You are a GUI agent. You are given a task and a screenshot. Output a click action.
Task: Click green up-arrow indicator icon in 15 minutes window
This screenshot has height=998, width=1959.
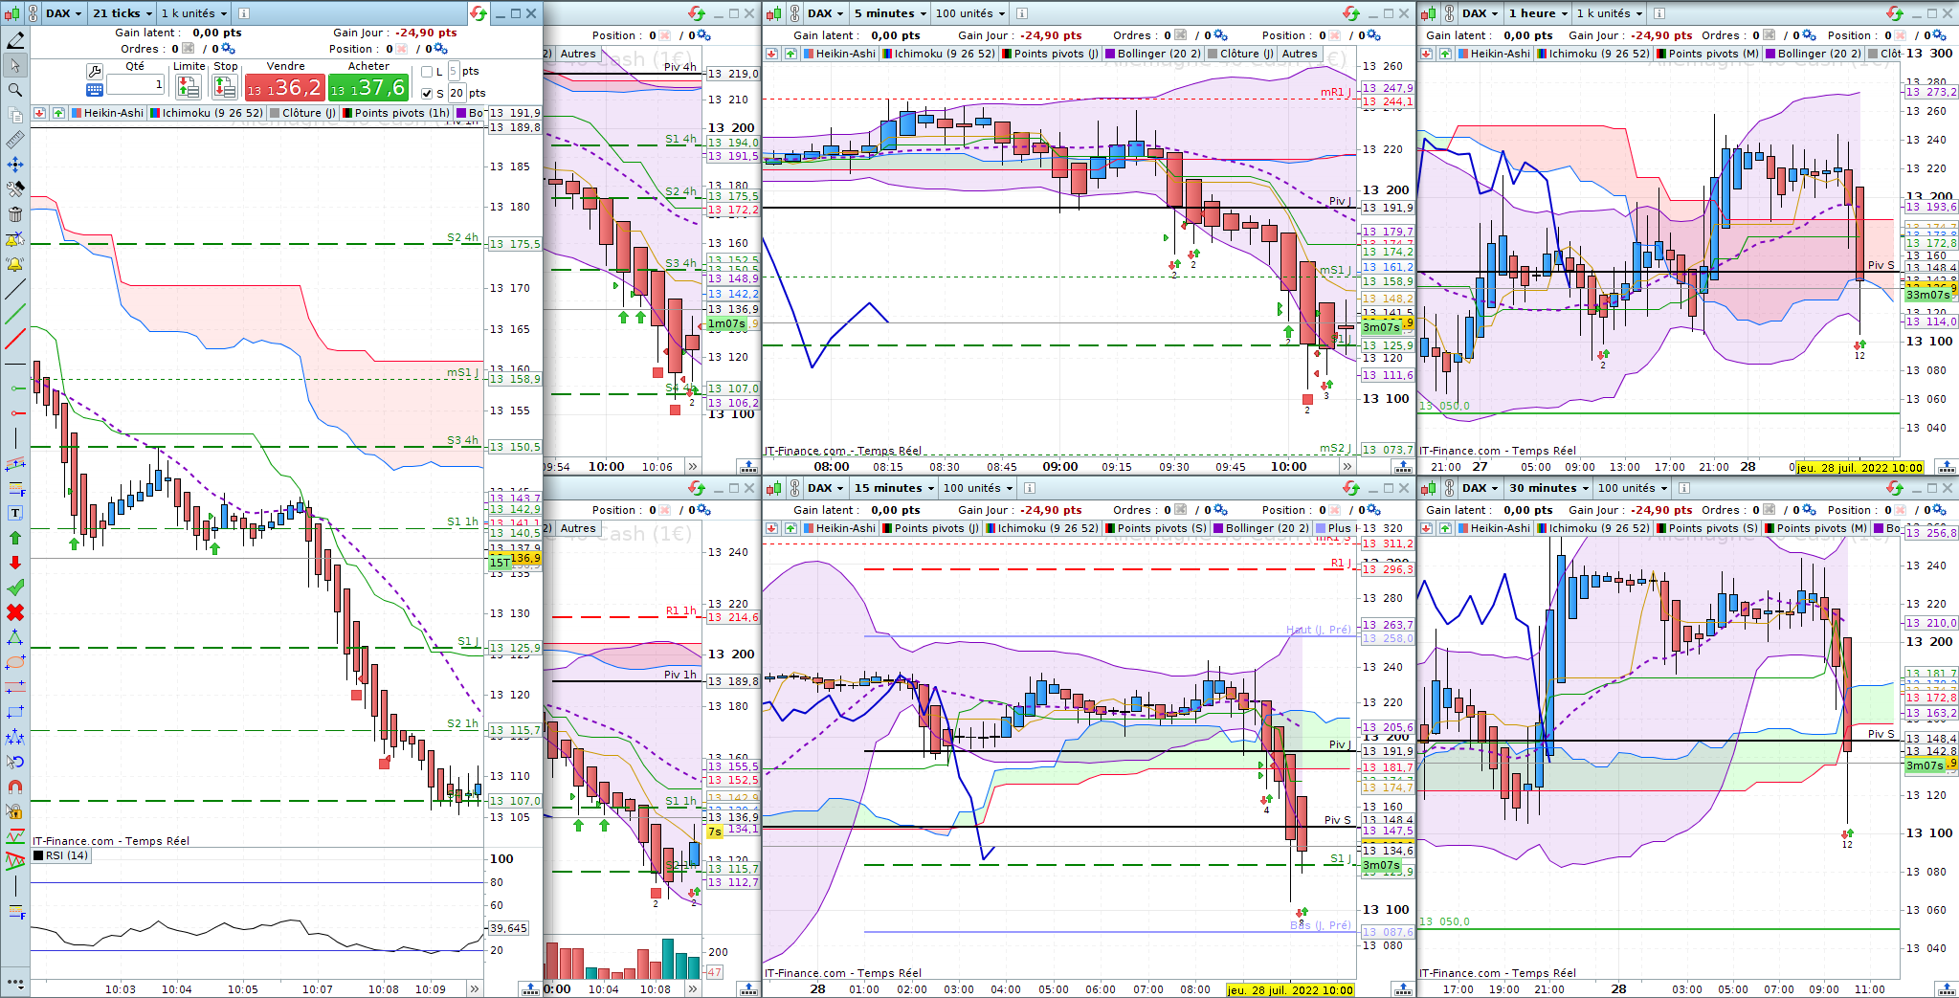pyautogui.click(x=790, y=528)
